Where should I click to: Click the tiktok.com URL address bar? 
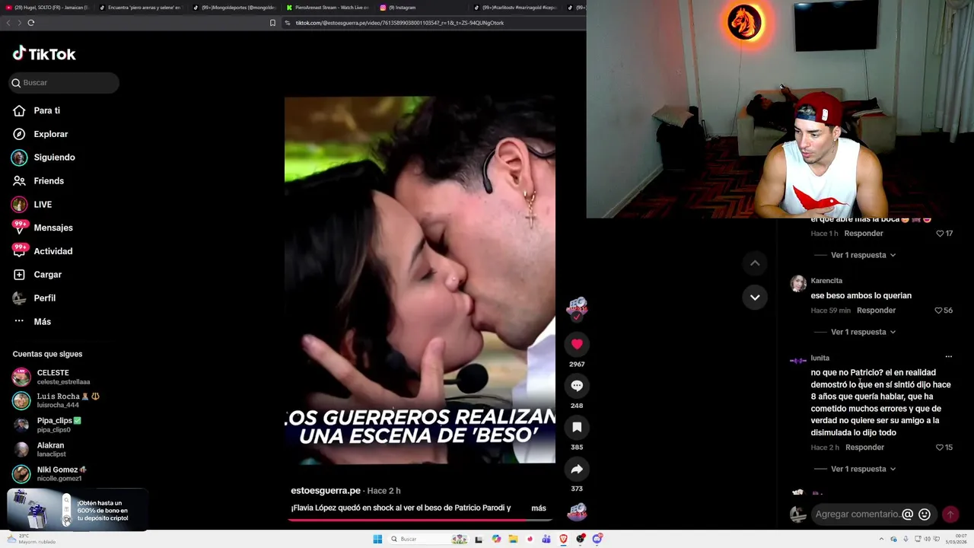tap(434, 23)
